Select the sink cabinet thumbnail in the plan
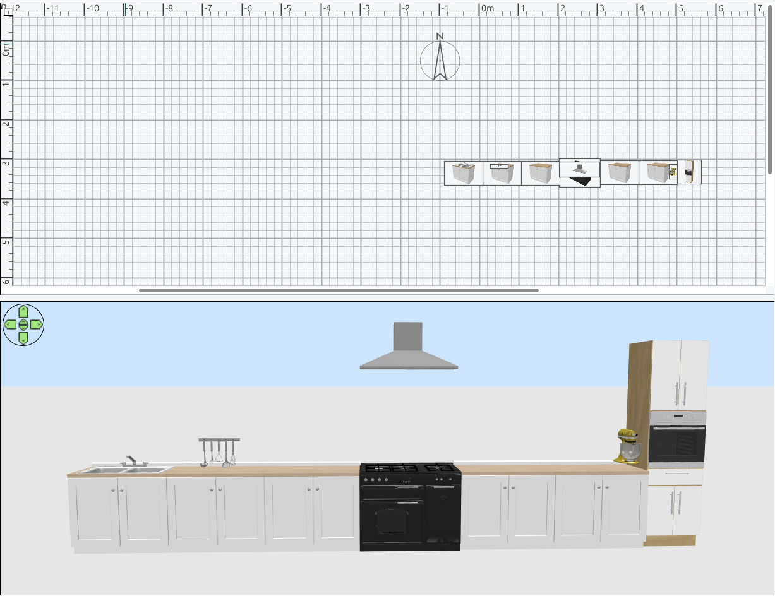 pos(464,173)
